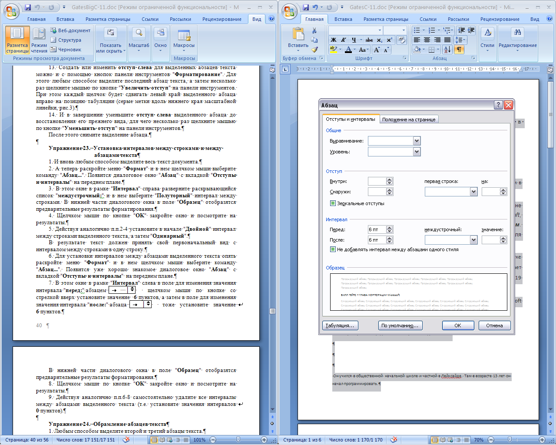Justify the paragraph text
Image resolution: width=556 pixels, height=445 pixels.
[x=447, y=40]
